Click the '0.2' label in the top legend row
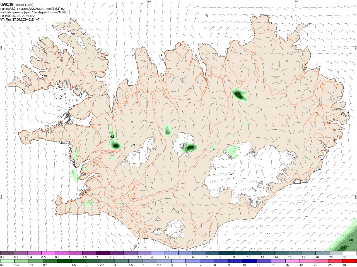The width and height of the screenshot is (357, 267). (2, 257)
